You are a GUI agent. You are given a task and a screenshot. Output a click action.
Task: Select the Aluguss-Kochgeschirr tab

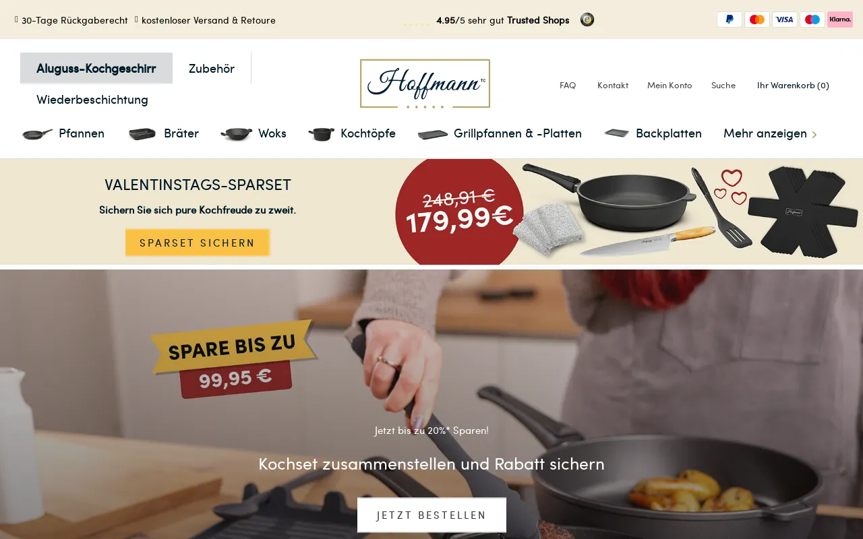96,68
